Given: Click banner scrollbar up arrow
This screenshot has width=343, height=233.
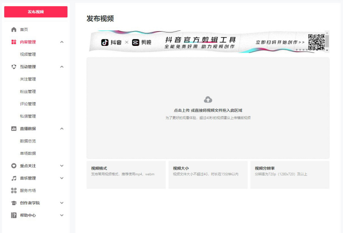Looking at the screenshot, I should [327, 33].
